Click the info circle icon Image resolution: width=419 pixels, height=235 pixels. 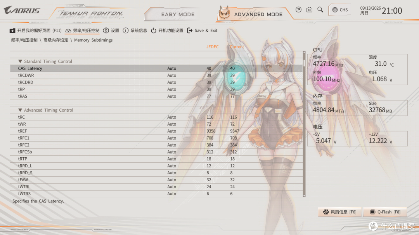click(x=126, y=31)
